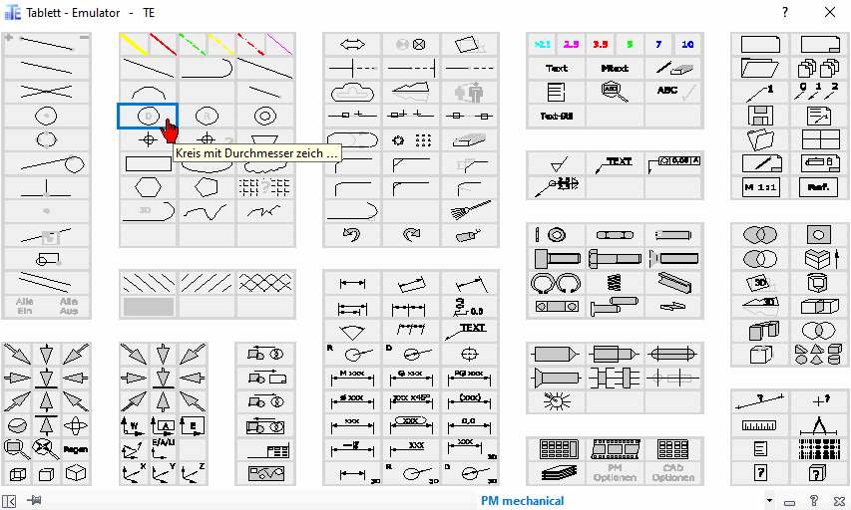Select the solid gray fill pattern
Image resolution: width=851 pixels, height=510 pixels.
[149, 306]
